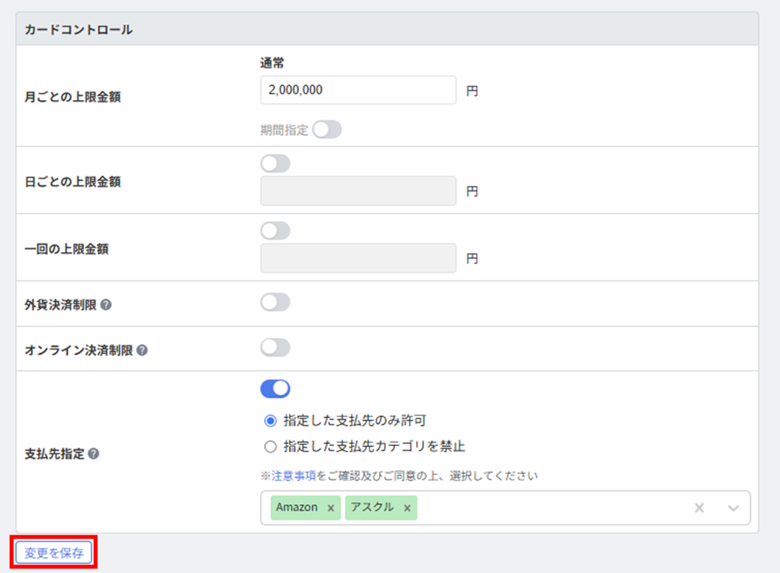Select 指定した支払先のみ許可 radio option
Image resolution: width=780 pixels, height=573 pixels.
point(270,421)
